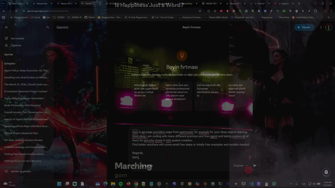Open the Hugging Face bookmark
Screen dimensions: 335x188
[x=109, y=17]
